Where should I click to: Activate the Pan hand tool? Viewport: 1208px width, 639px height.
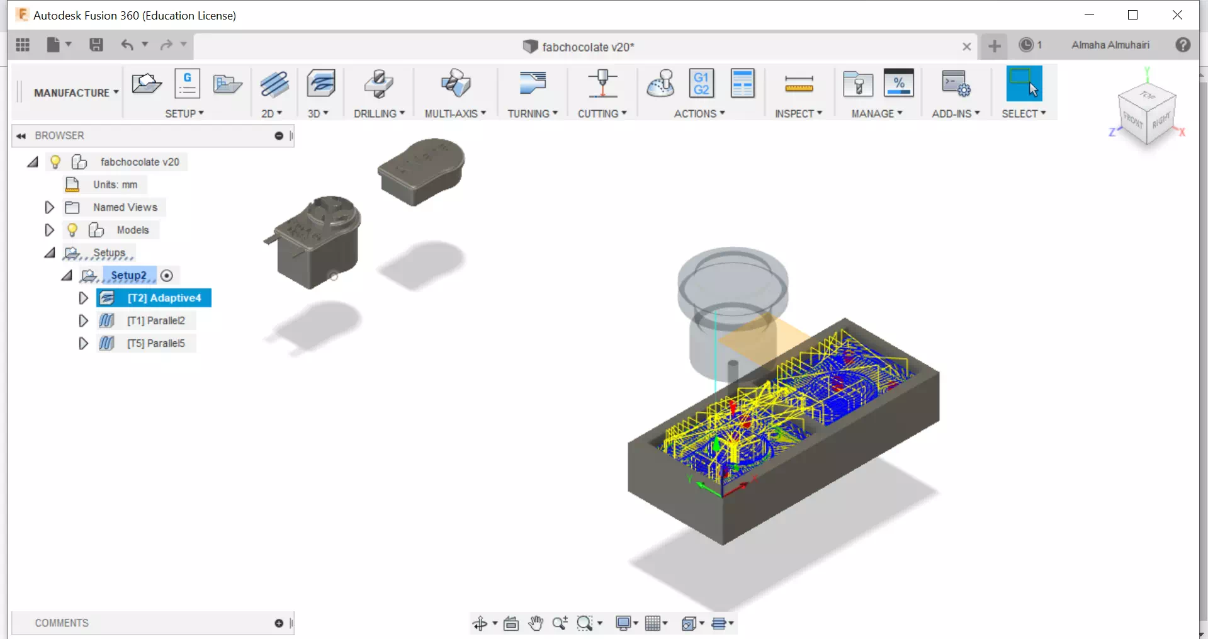[x=536, y=623]
